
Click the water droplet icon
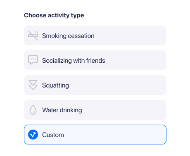pyautogui.click(x=33, y=110)
